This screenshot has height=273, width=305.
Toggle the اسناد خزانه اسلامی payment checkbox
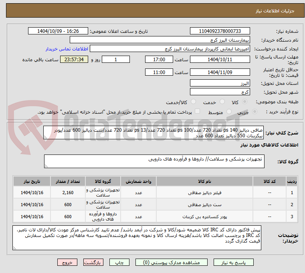[197, 111]
